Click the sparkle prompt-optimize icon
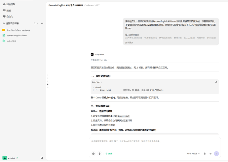Screen dimensions: 228x162 pyautogui.click(x=210, y=153)
